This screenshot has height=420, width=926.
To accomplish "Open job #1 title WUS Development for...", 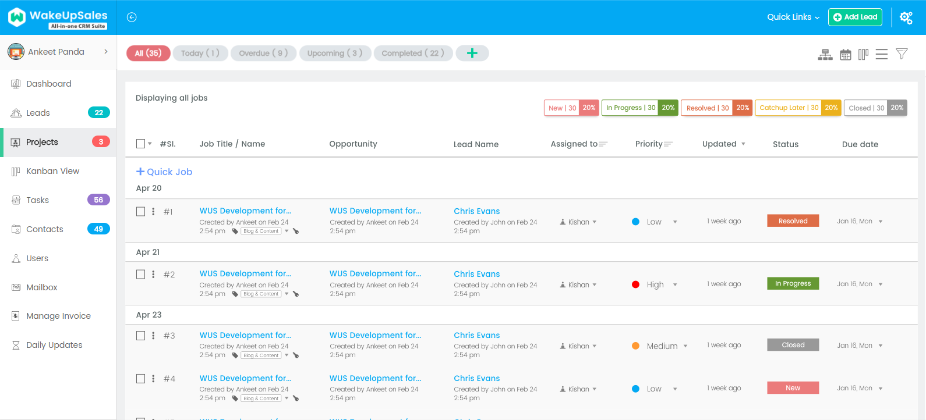I will click(x=246, y=211).
